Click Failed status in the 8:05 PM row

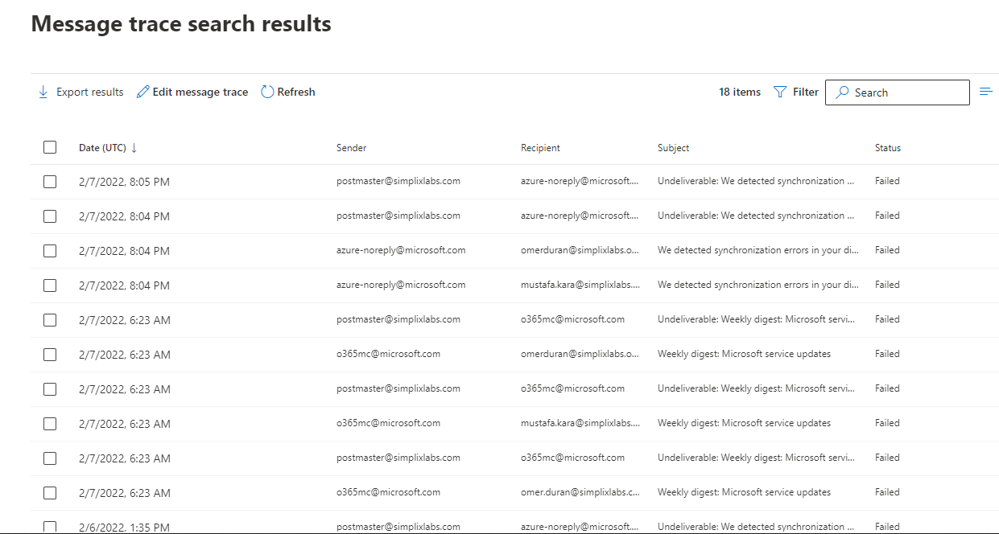coord(887,182)
